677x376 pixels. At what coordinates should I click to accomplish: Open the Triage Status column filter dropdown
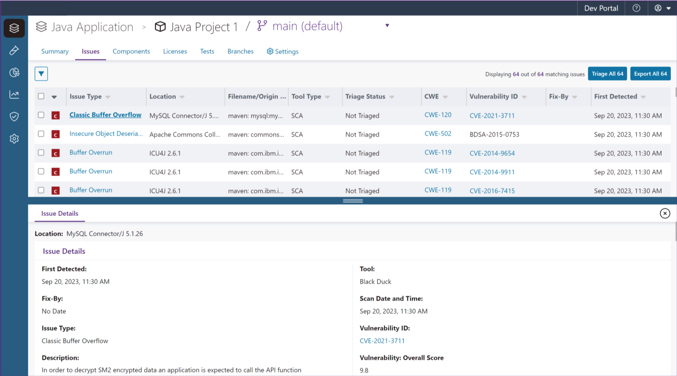coord(391,97)
